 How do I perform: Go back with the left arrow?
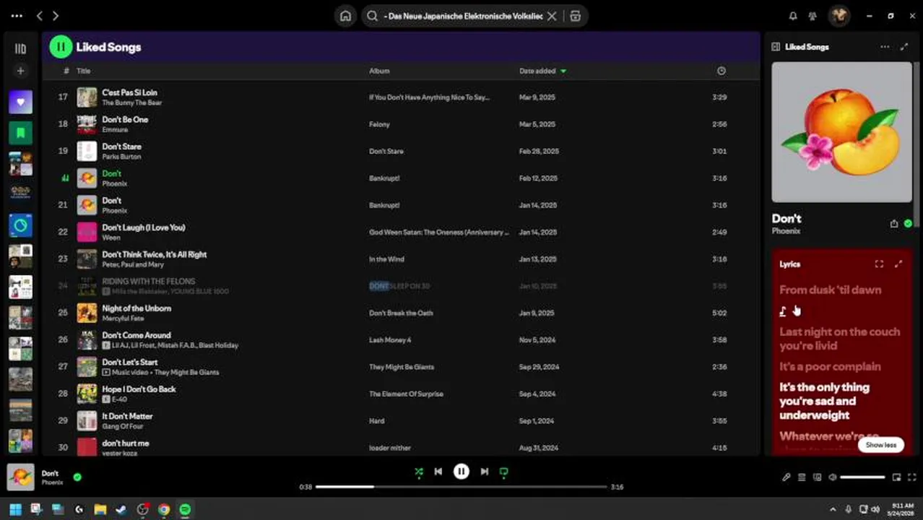tap(40, 16)
